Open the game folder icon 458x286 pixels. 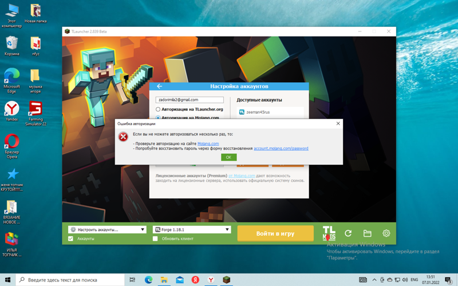(x=368, y=233)
